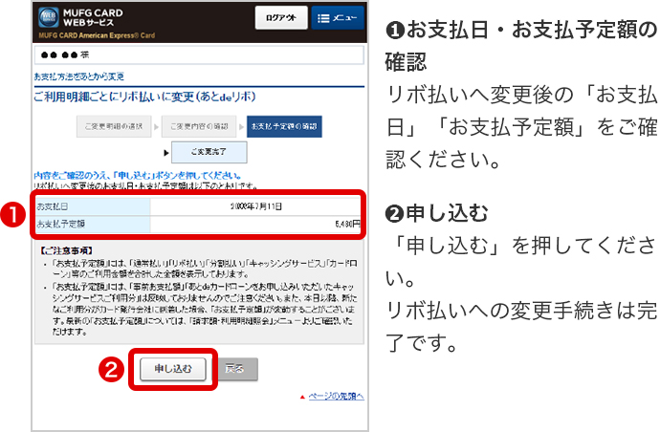This screenshot has width=660, height=432.
Task: Select the highlighted お支払予定額の確認 step
Action: [282, 125]
